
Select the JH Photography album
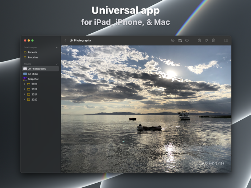pos(41,69)
